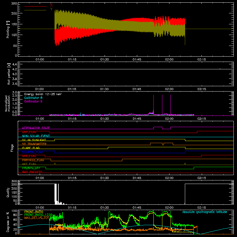Click the cyan Collimator 8 legend entry
This screenshot has width=237, height=237.
(x=33, y=98)
